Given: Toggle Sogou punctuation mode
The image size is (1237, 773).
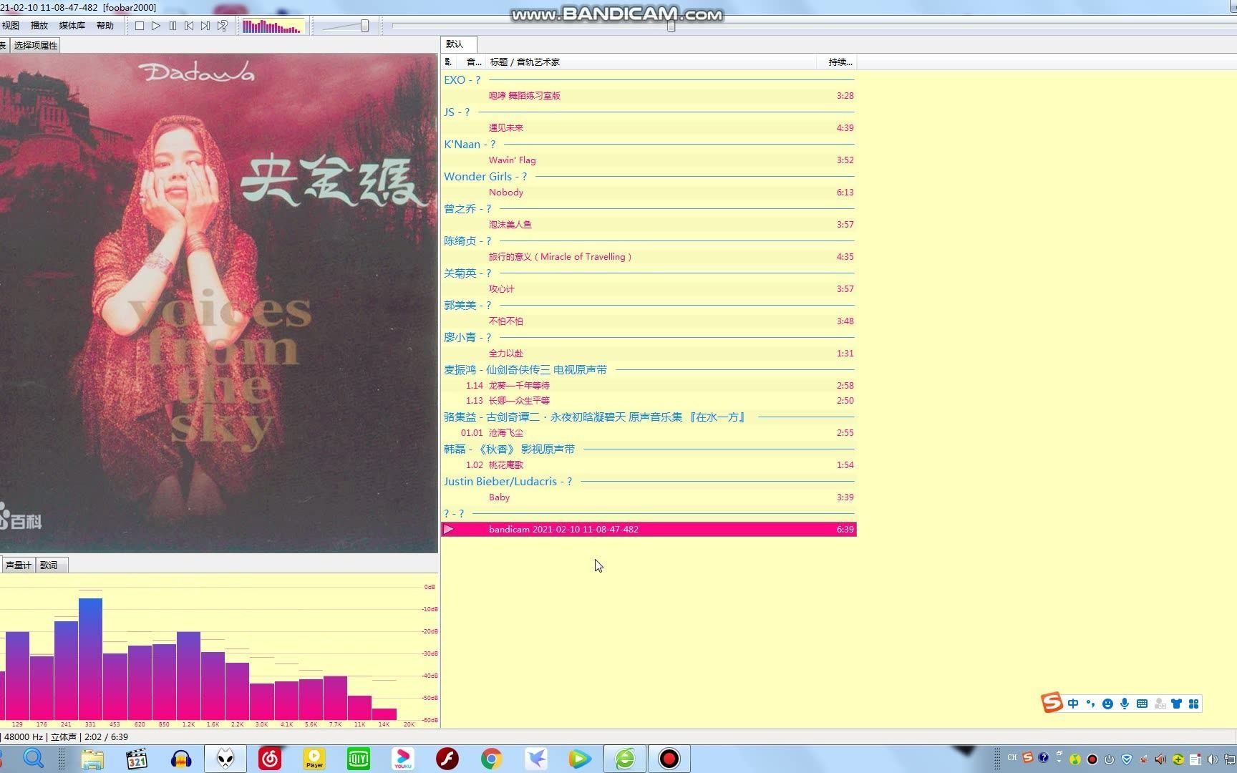Looking at the screenshot, I should pos(1090,704).
